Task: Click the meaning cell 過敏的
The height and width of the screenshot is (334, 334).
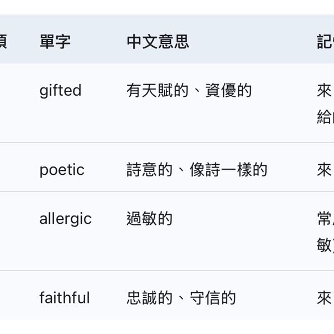Action: [x=149, y=219]
